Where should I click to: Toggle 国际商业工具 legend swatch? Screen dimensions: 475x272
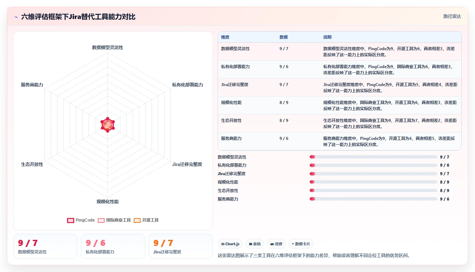point(101,220)
